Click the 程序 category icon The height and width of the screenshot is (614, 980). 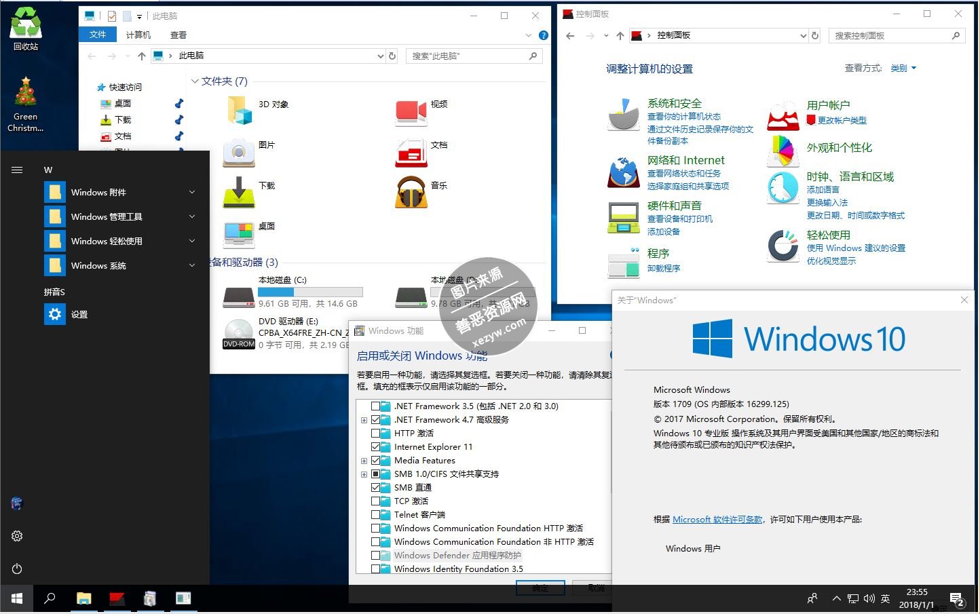pos(624,263)
